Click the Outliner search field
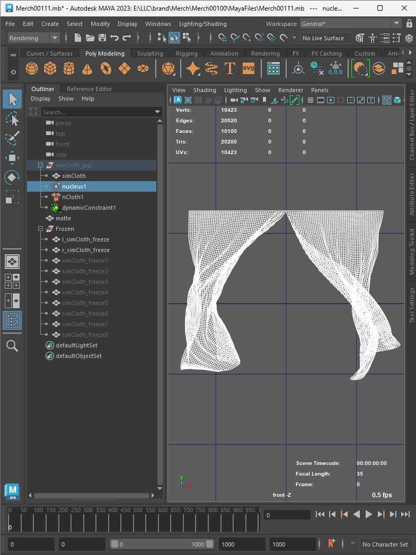This screenshot has height=555, width=416. pos(102,112)
